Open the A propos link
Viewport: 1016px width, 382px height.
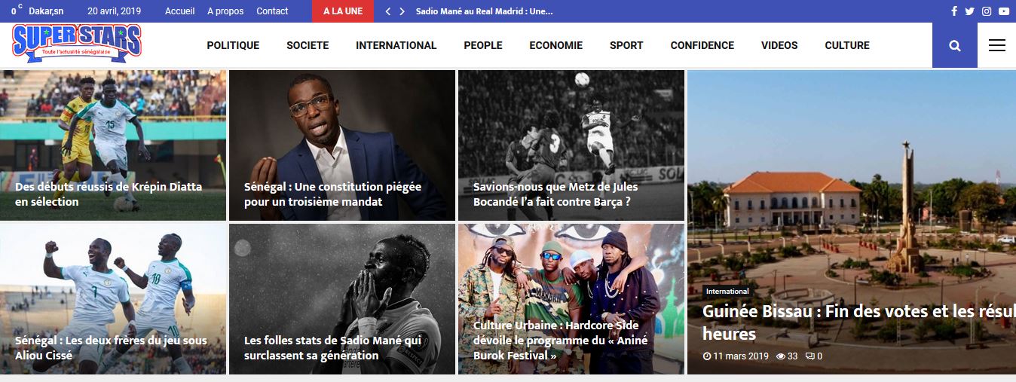coord(225,11)
